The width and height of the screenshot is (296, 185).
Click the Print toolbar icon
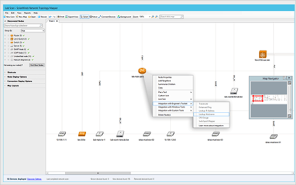[x=61, y=17]
